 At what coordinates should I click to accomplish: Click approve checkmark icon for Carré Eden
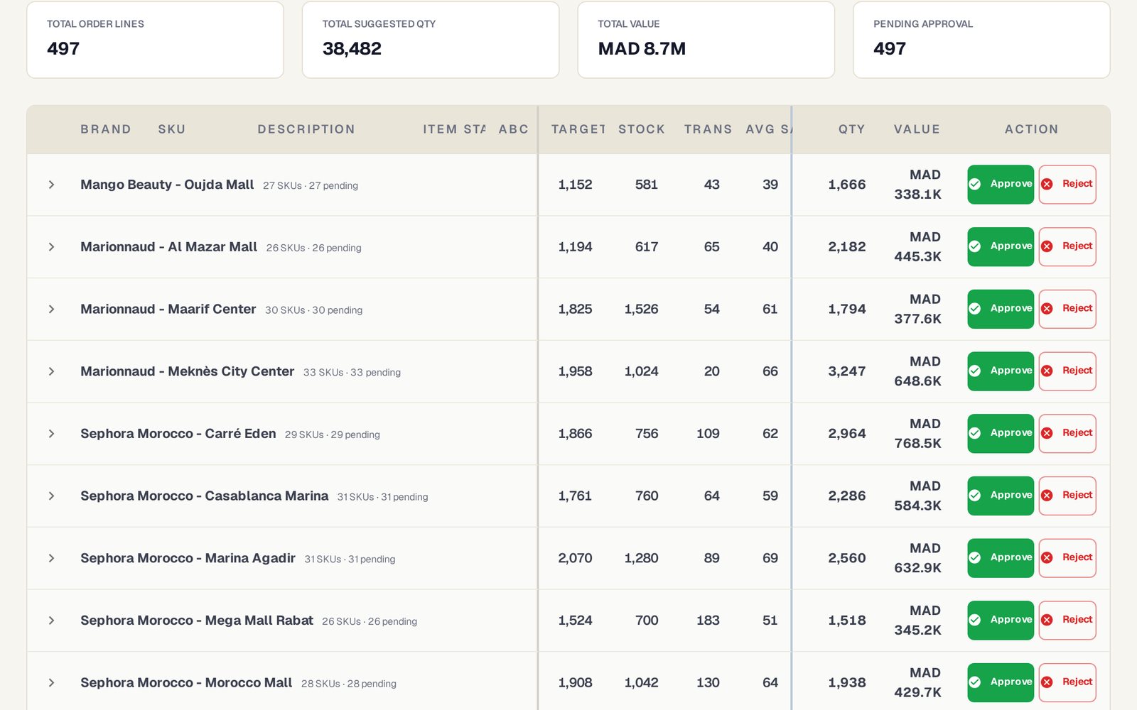(x=975, y=433)
